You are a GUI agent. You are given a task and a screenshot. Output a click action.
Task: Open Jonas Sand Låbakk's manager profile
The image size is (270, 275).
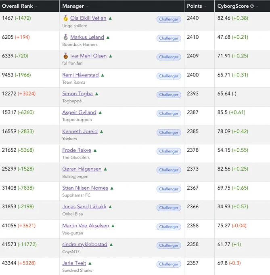84,207
